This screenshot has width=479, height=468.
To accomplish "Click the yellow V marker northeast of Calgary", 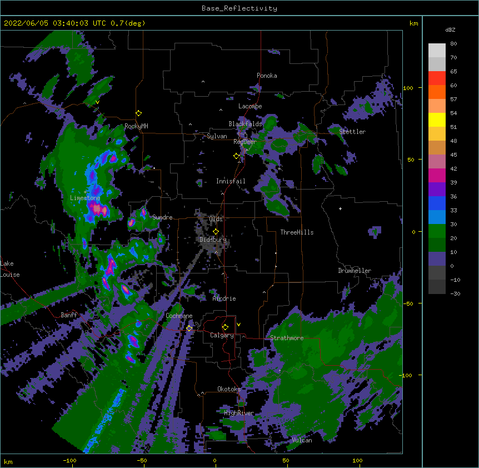I will coord(238,325).
